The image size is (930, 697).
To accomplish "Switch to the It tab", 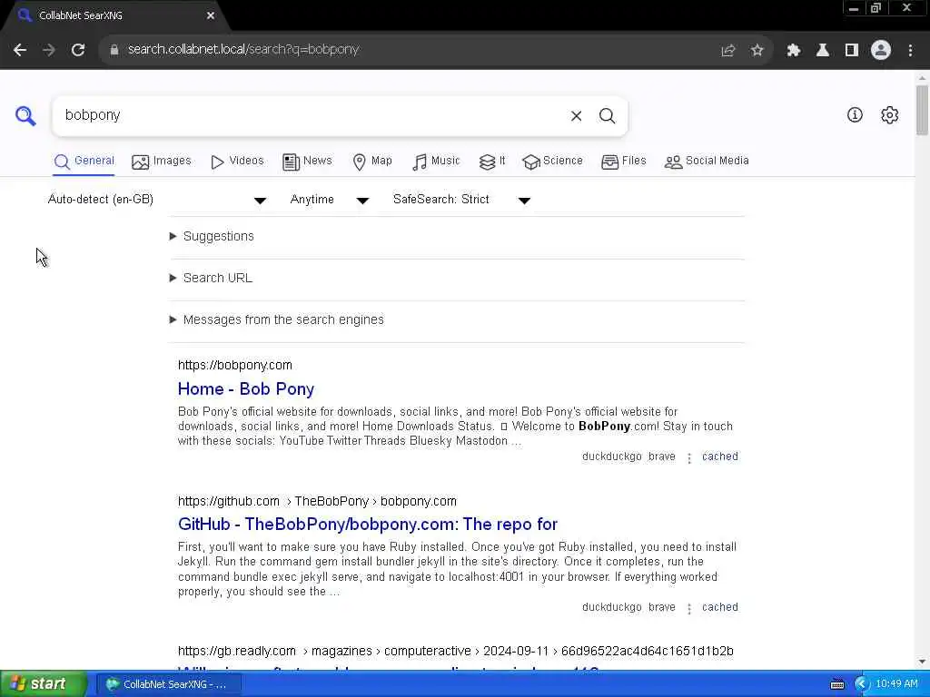I will pyautogui.click(x=491, y=162).
